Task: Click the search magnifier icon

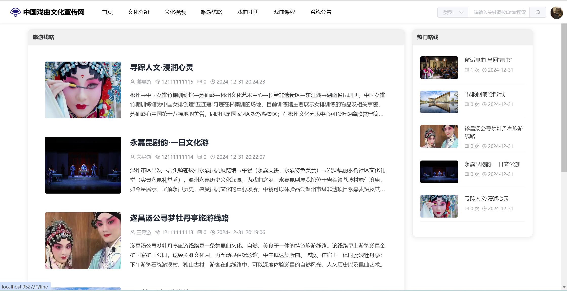Action: pos(538,12)
